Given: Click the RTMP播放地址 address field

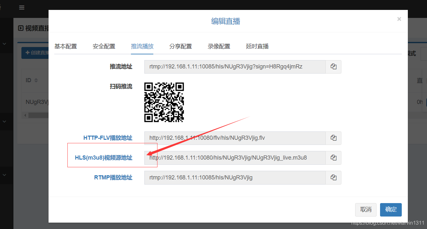Looking at the screenshot, I should click(235, 178).
